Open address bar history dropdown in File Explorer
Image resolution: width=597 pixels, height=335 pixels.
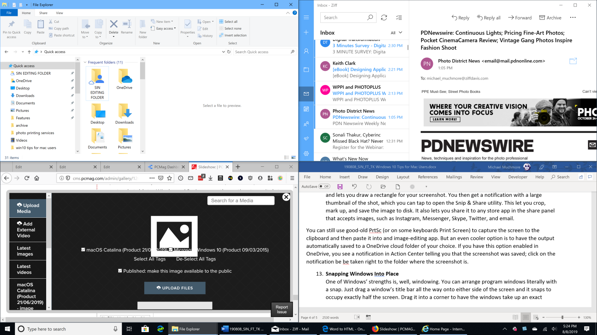point(223,52)
